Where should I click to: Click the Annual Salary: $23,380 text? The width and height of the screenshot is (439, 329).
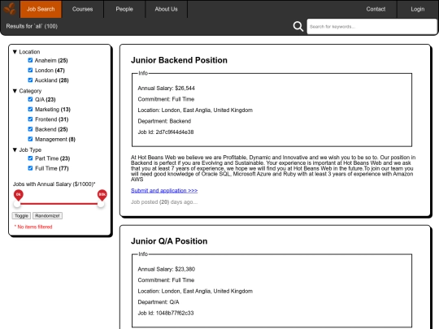tap(167, 269)
